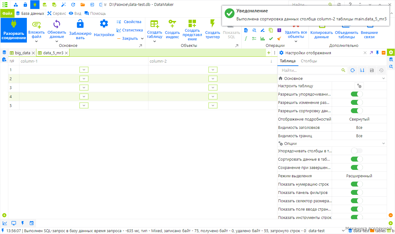Click the green function integral icon

[x=246, y=39]
